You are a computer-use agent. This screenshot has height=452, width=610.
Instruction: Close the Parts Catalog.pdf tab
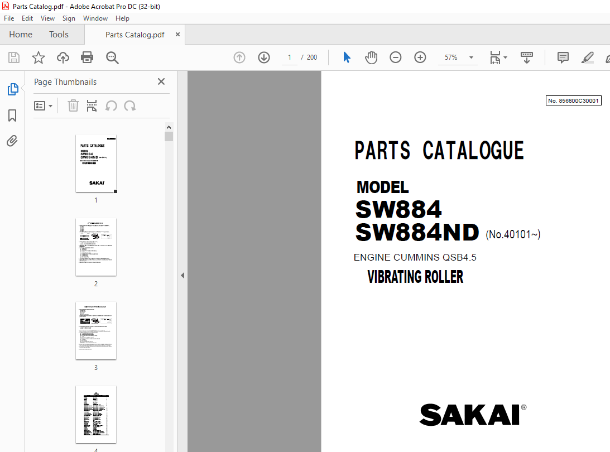177,34
